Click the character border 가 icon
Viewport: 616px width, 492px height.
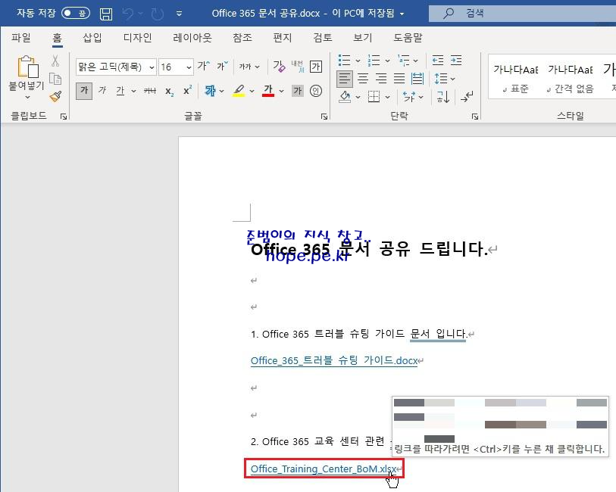[316, 67]
